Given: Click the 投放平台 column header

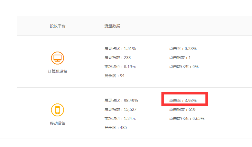Looking at the screenshot, I should tap(58, 26).
